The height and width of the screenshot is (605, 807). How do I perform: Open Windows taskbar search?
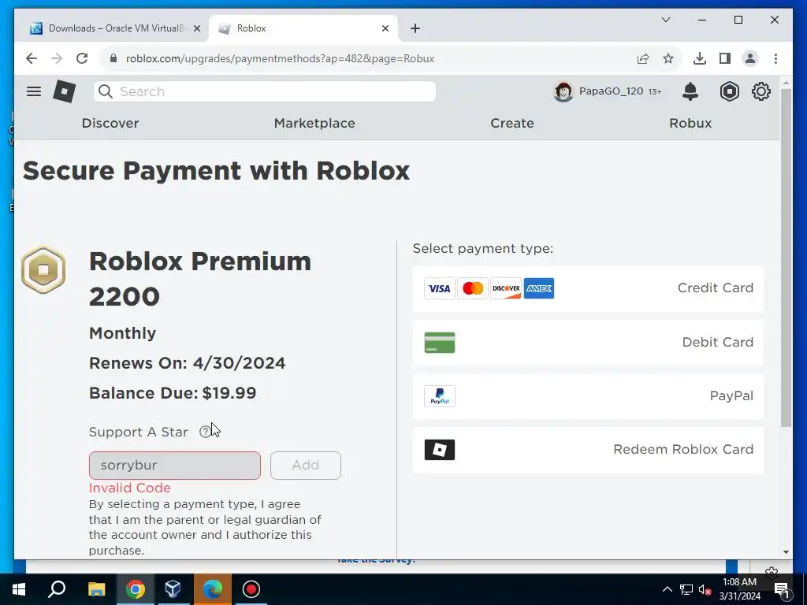[x=57, y=589]
